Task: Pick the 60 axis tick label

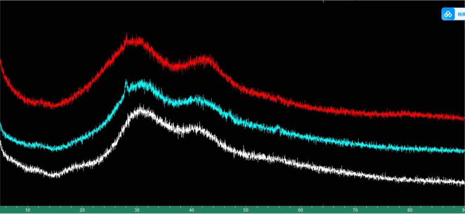Action: pos(301,210)
